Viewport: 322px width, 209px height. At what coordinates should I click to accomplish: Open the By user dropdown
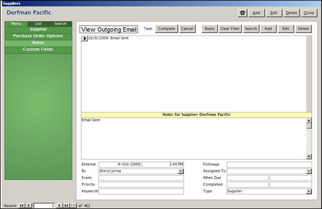tap(181, 171)
